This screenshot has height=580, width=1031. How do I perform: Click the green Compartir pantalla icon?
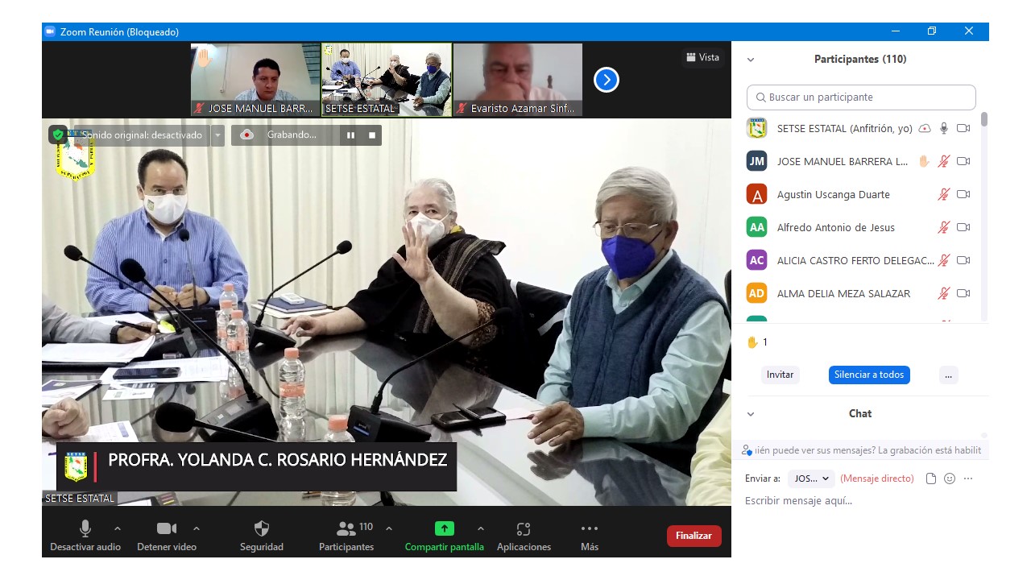444,528
